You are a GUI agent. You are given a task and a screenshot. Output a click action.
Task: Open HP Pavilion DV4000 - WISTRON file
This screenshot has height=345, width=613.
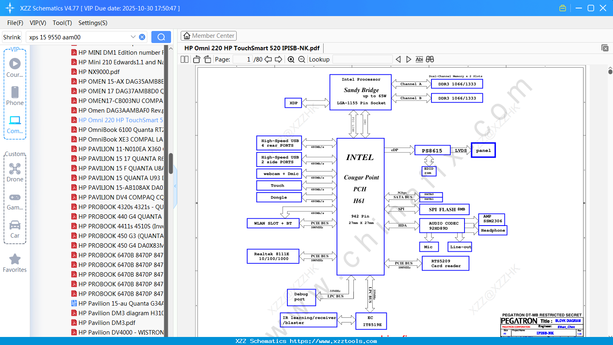tap(118, 333)
